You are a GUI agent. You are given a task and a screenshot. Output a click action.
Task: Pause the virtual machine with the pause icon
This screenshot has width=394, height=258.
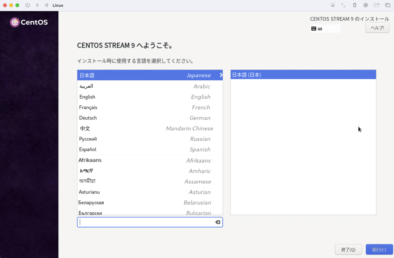(37, 5)
